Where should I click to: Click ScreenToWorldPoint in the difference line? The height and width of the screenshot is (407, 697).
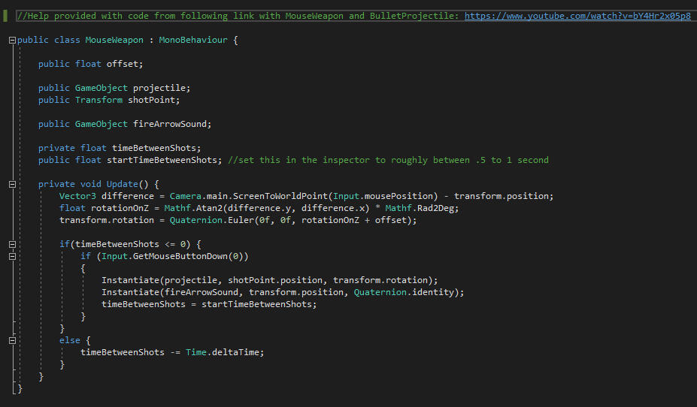point(280,196)
